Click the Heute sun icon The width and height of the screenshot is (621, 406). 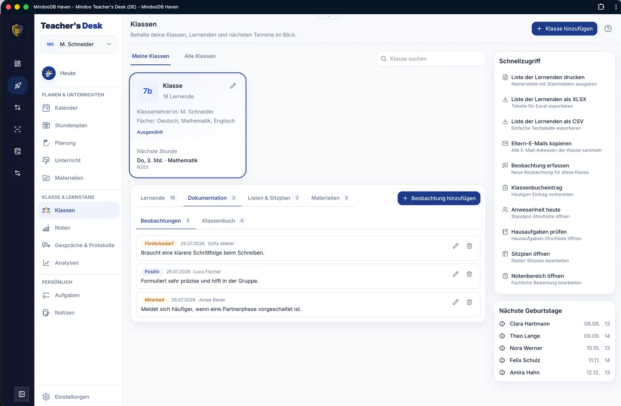[x=49, y=73]
